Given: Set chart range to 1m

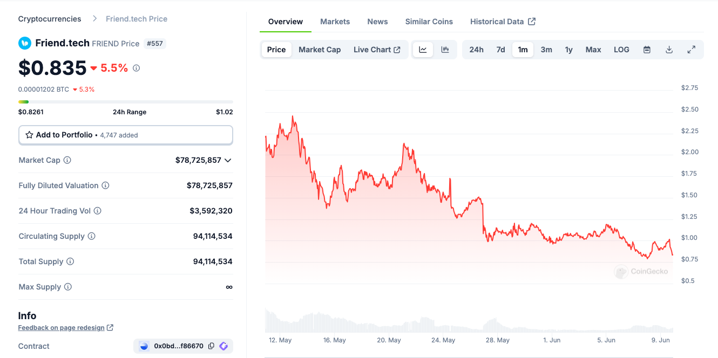Looking at the screenshot, I should (523, 50).
